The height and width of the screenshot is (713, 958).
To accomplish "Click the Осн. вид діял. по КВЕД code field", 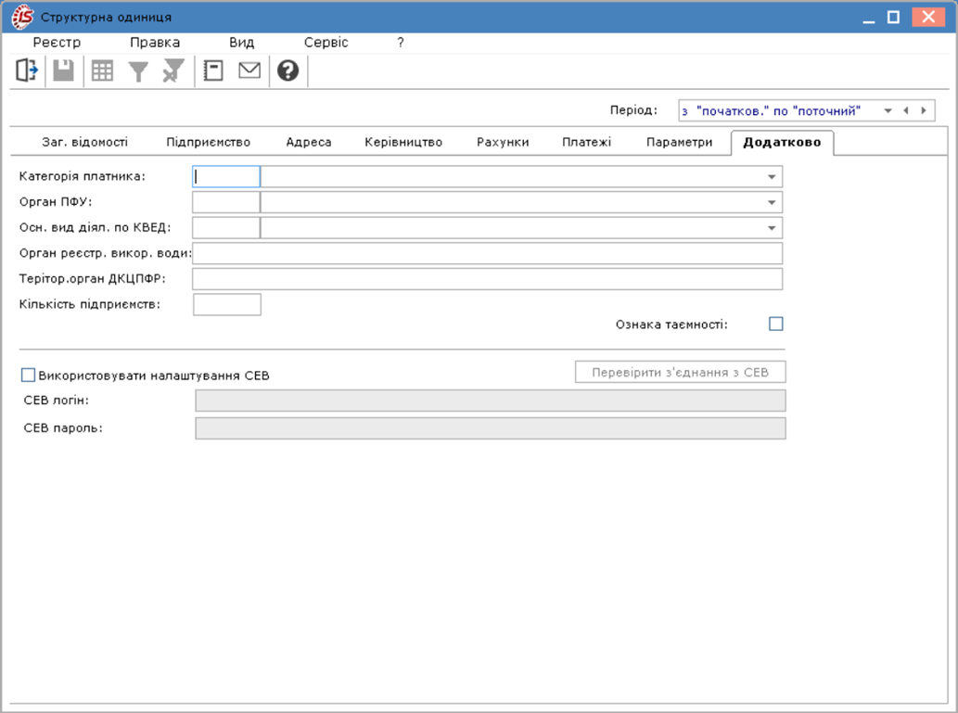I will coord(226,228).
